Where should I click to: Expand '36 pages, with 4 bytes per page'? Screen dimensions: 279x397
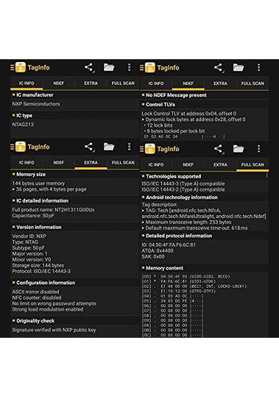click(x=50, y=189)
